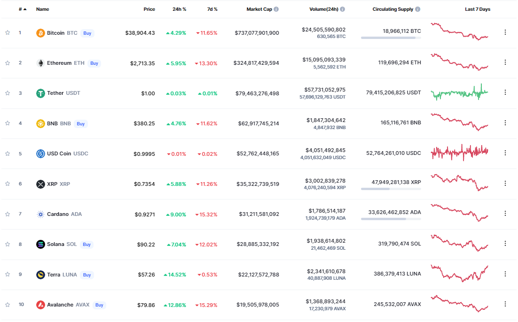Add Bitcoin to watchlist with star
The height and width of the screenshot is (322, 518).
pos(8,33)
